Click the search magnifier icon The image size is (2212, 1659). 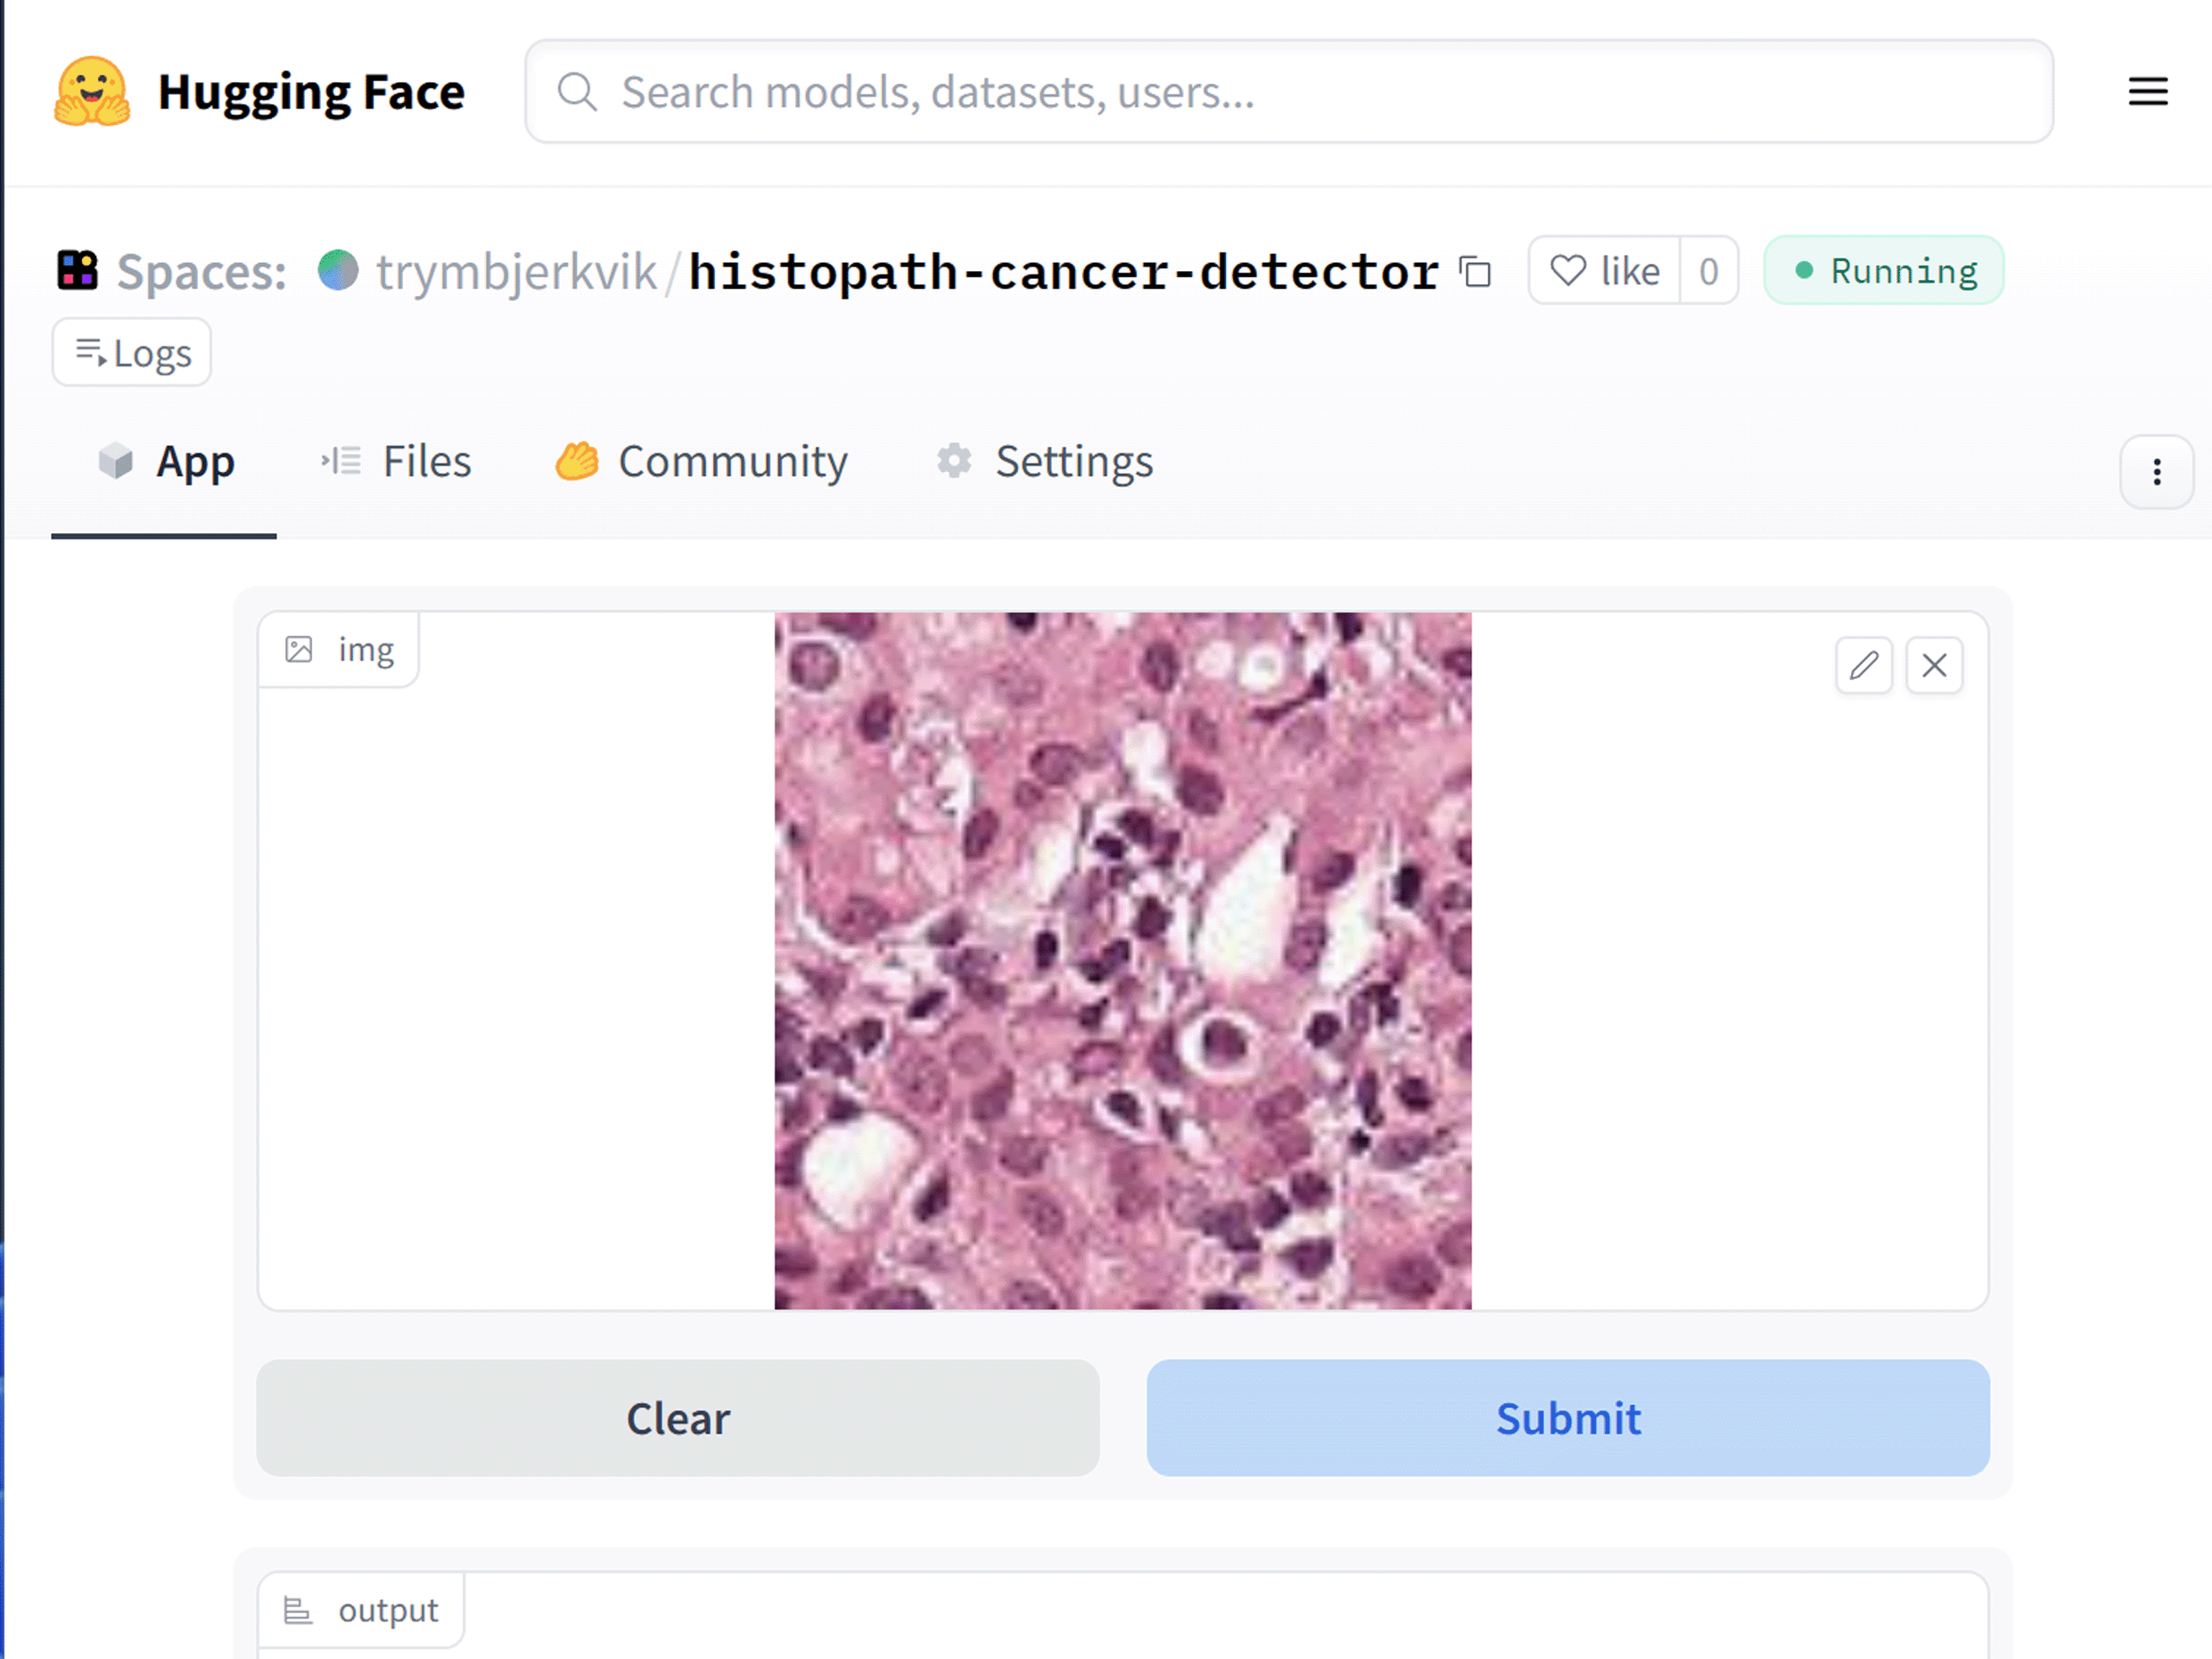tap(577, 92)
